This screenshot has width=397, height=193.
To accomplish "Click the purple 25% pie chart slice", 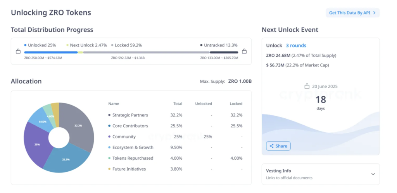I will [37, 144].
